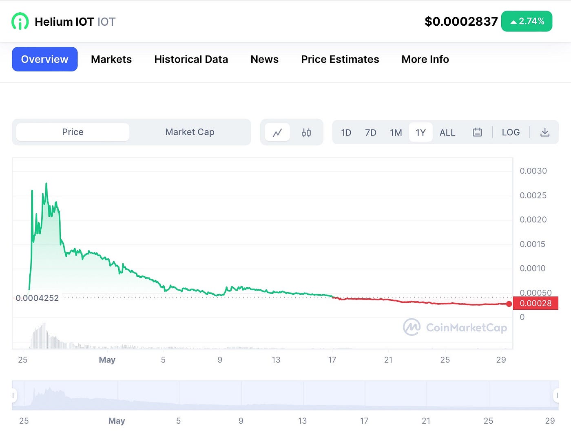The height and width of the screenshot is (433, 571).
Task: Click the 17 date label on chart axis
Action: coord(332,360)
